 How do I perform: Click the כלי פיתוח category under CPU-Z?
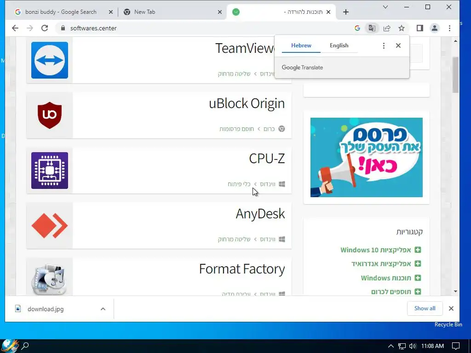click(239, 184)
